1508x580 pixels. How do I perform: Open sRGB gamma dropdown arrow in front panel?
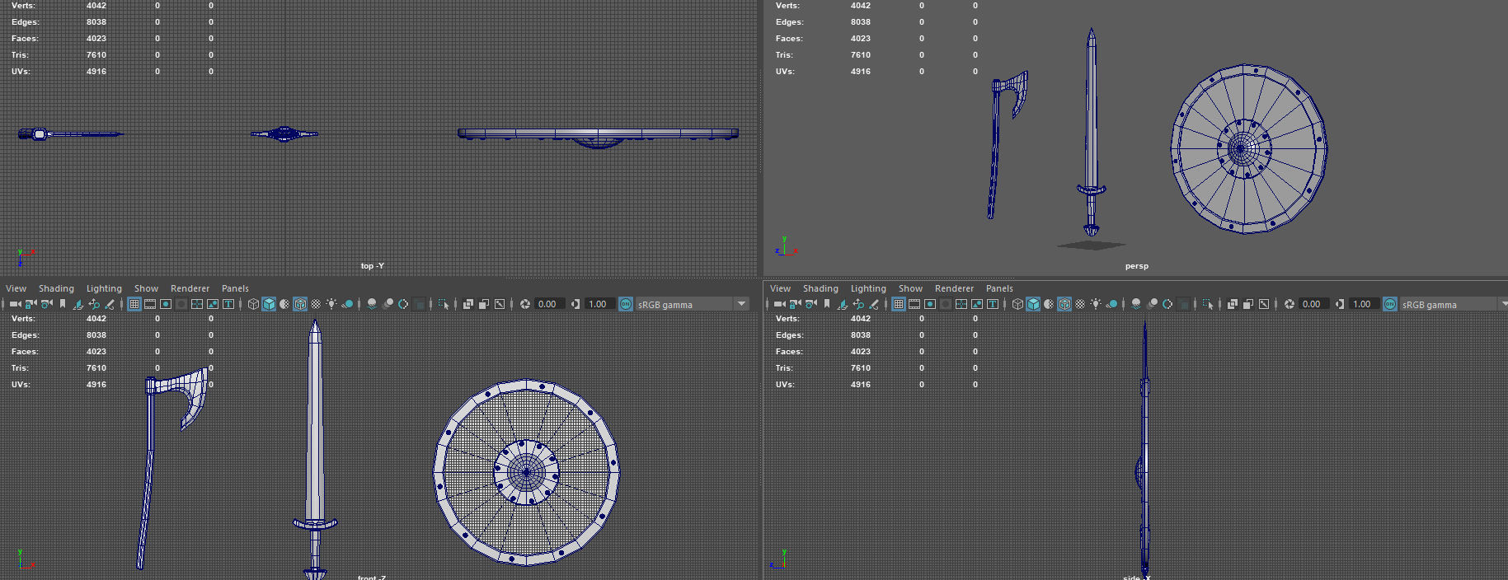tap(741, 304)
